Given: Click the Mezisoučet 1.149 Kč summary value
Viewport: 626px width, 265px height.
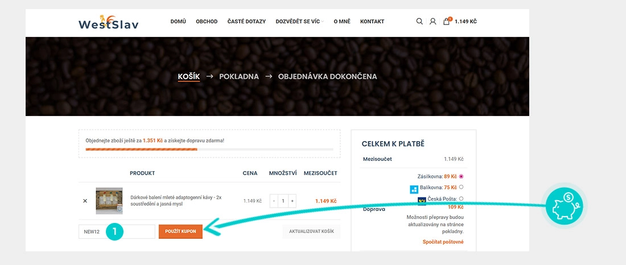Looking at the screenshot, I should click(x=454, y=159).
